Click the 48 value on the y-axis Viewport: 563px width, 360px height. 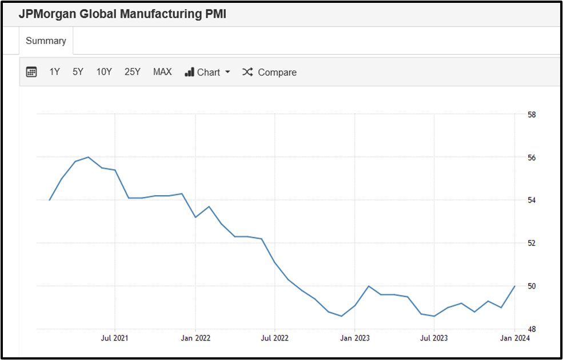pyautogui.click(x=532, y=328)
